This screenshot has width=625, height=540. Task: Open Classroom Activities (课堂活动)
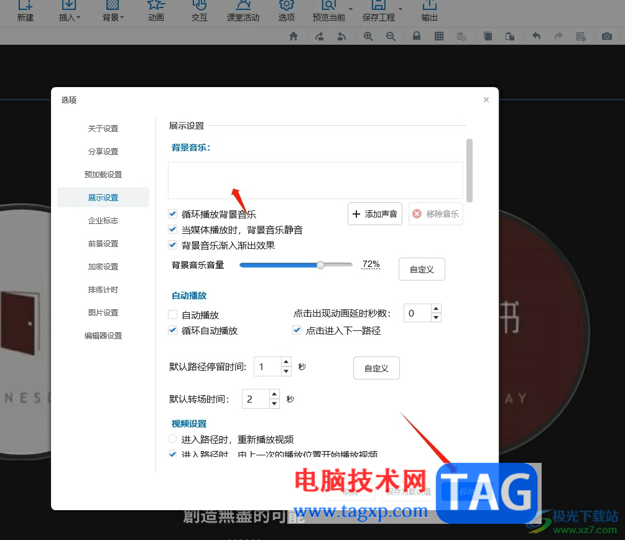click(243, 11)
